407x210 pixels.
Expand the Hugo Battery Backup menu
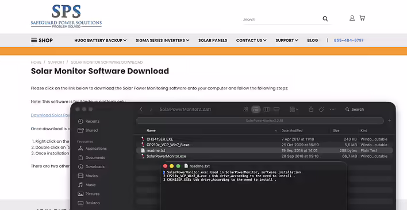tap(101, 40)
